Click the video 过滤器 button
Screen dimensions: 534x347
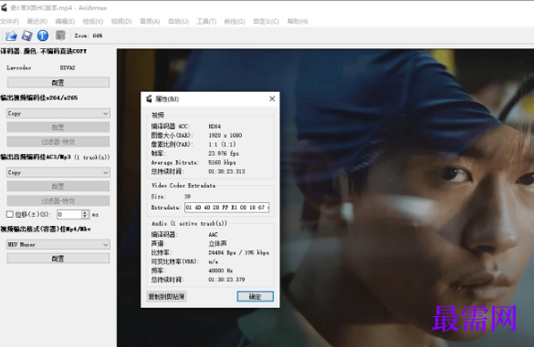(58, 141)
